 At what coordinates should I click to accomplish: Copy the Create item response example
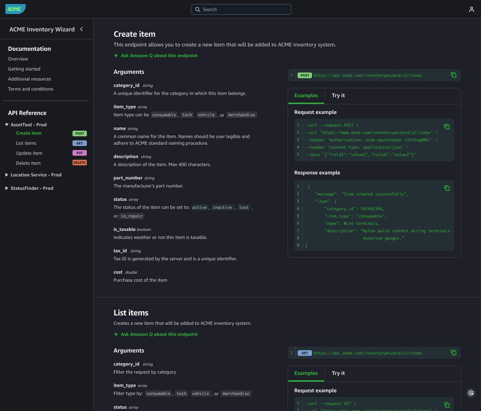point(447,188)
